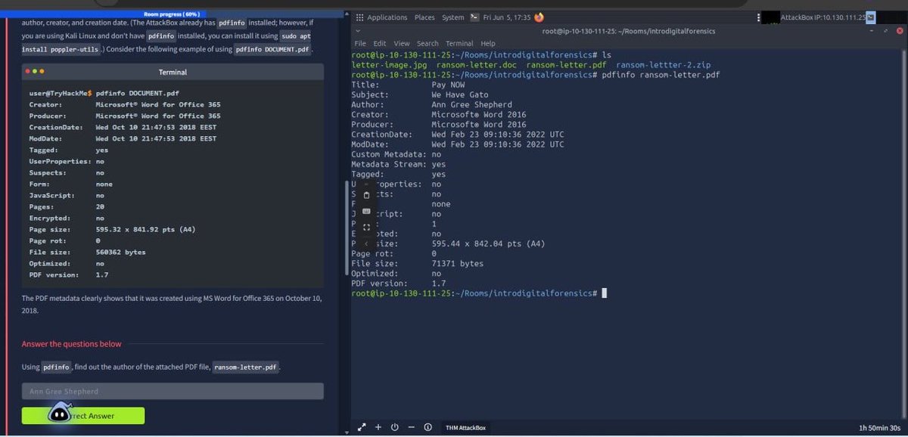Open the Search menu in terminal
Image resolution: width=908 pixels, height=437 pixels.
click(x=428, y=44)
